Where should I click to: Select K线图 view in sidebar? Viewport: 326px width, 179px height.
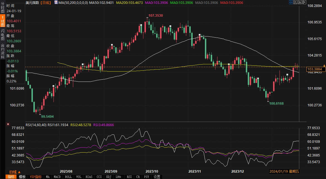click(3, 21)
